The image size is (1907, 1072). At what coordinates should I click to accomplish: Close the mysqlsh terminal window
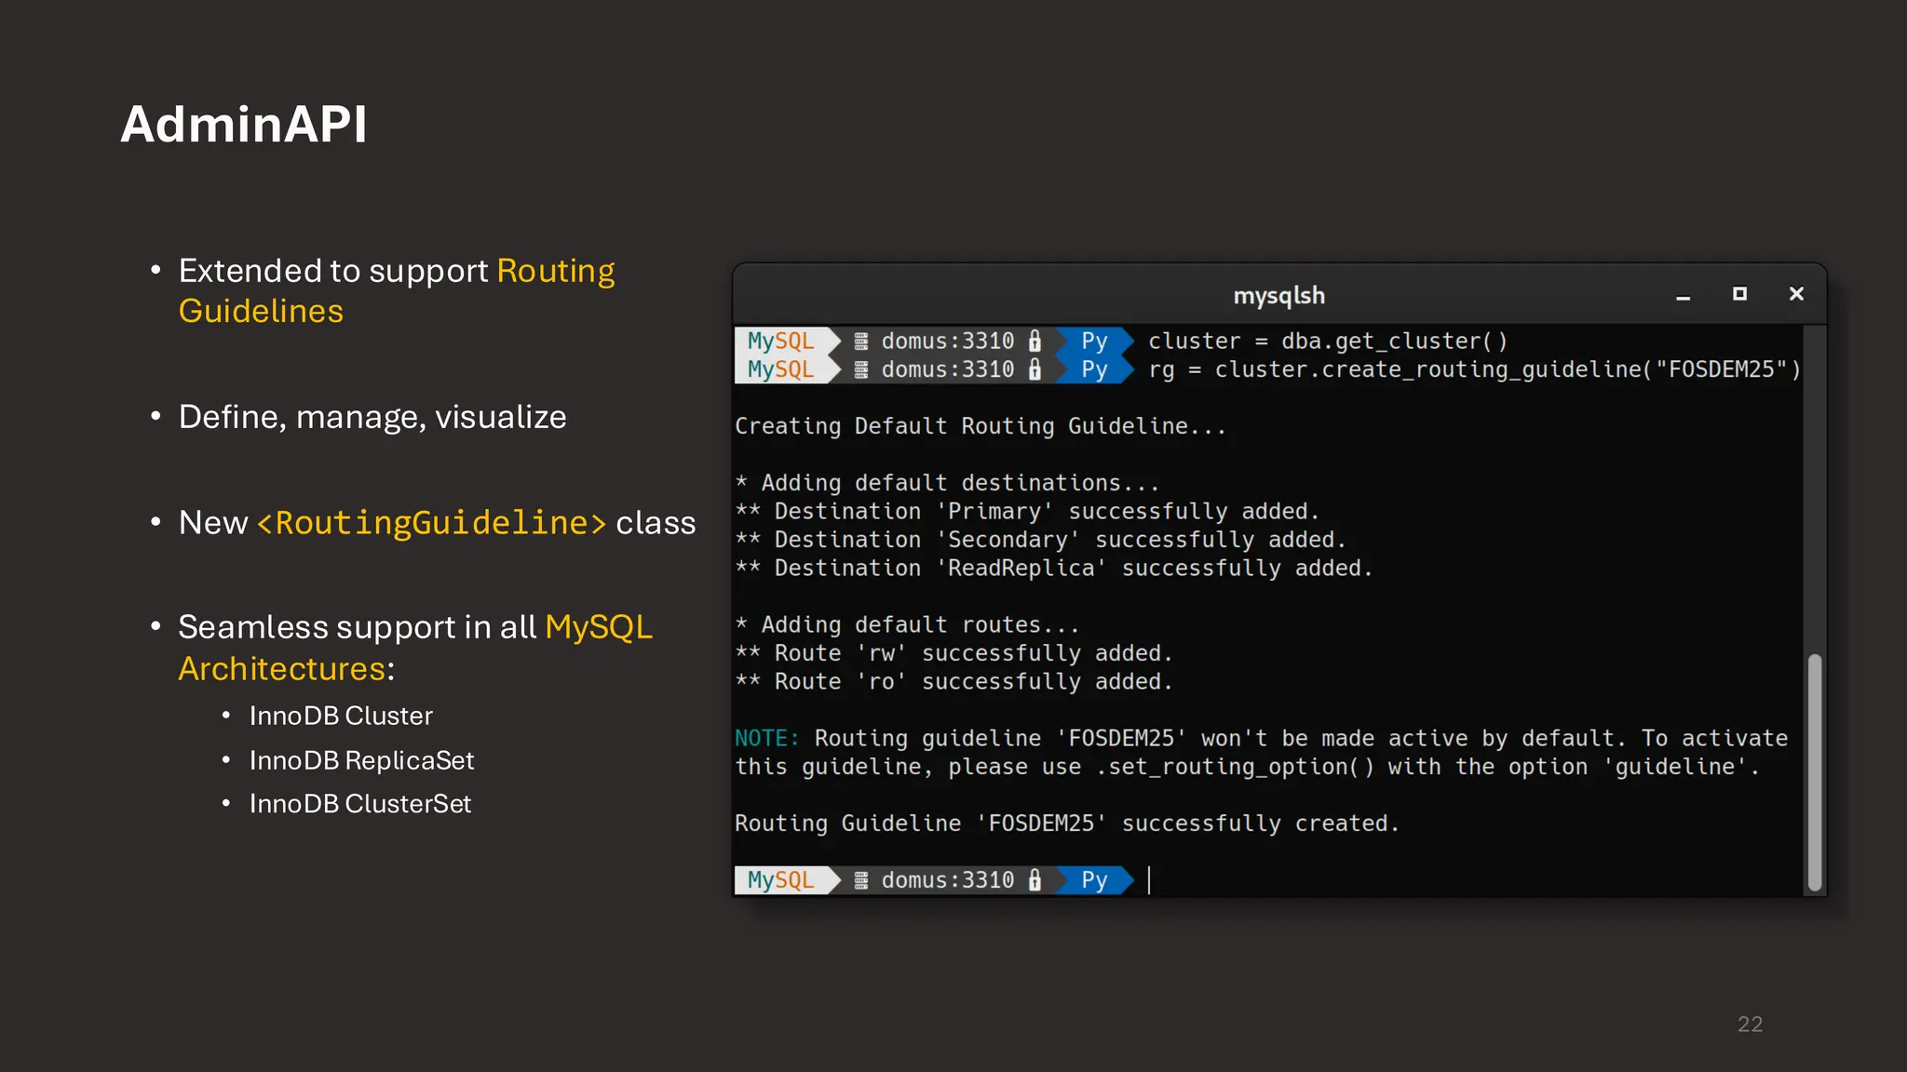tap(1796, 294)
